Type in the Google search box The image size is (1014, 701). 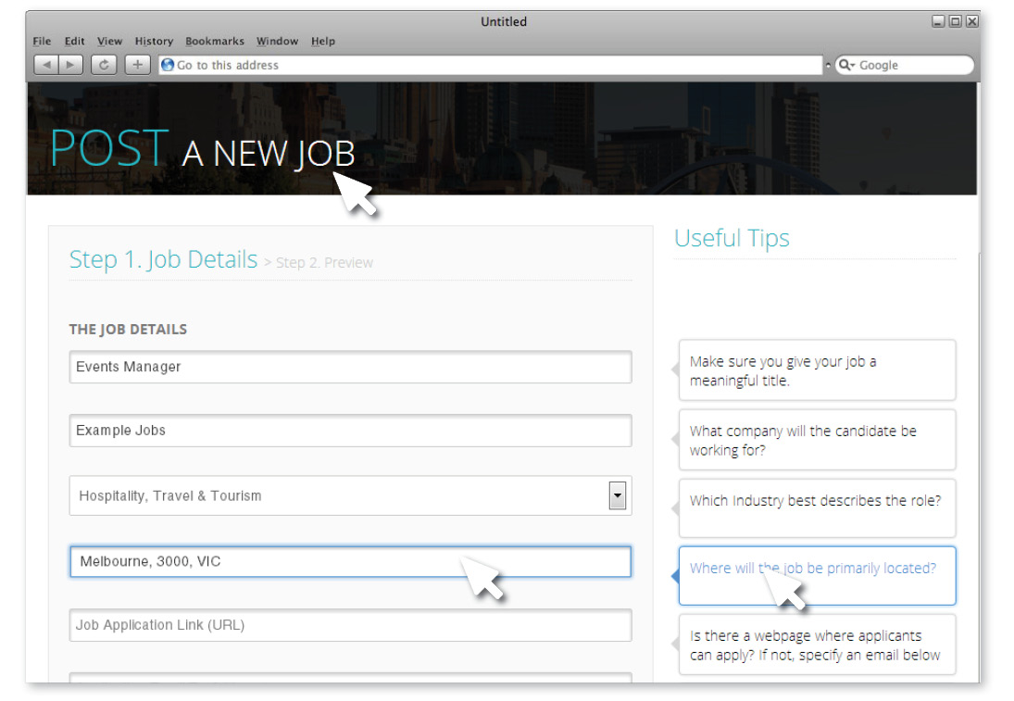(910, 65)
